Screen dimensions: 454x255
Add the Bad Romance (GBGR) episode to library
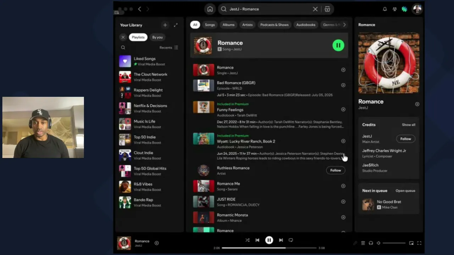click(x=343, y=85)
